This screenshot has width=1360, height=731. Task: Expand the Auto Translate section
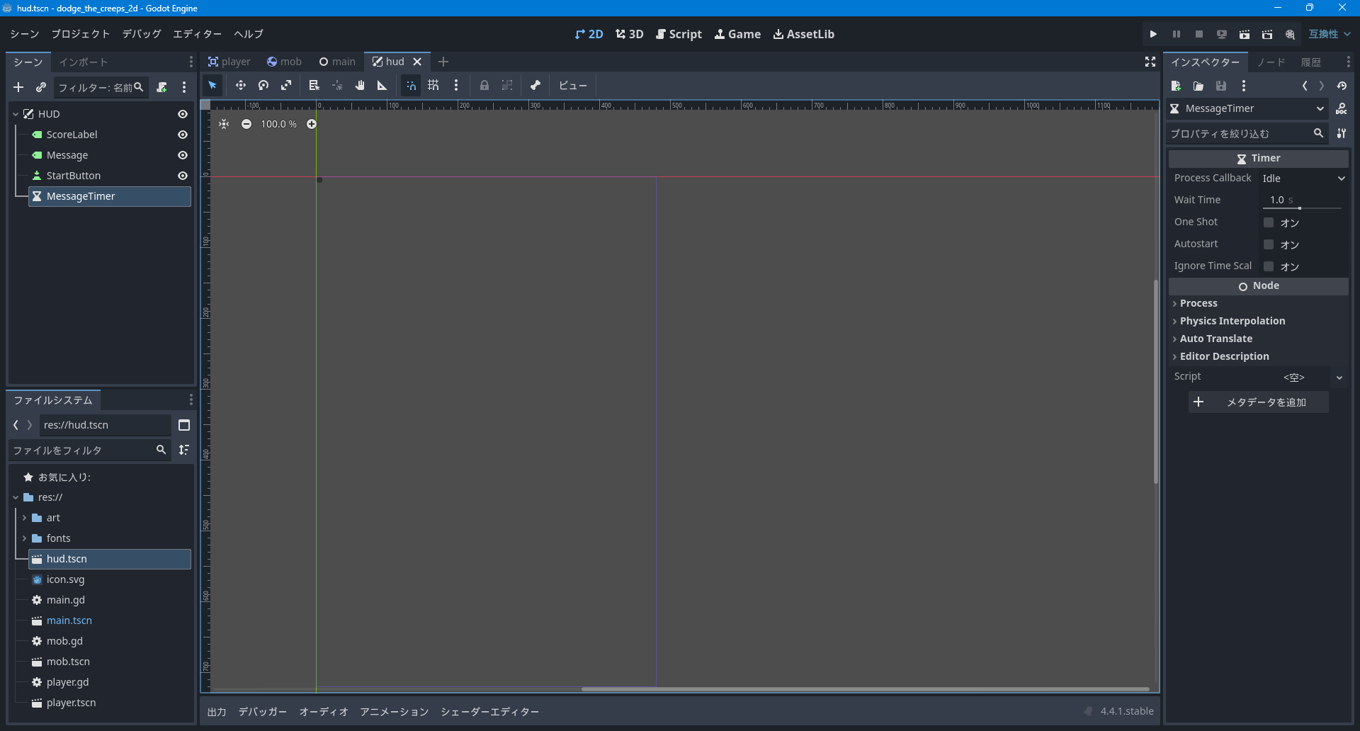(x=1259, y=339)
